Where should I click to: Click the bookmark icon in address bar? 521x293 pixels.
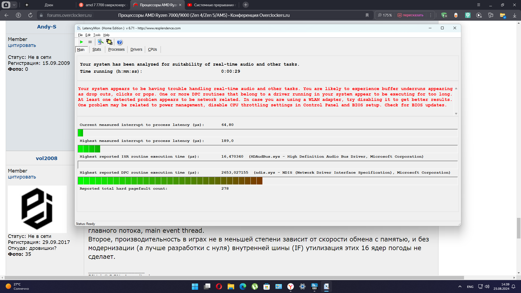click(367, 15)
